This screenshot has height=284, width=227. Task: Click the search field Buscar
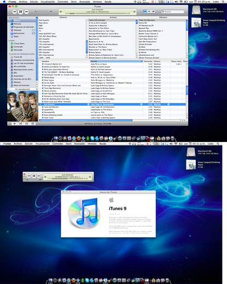tap(173, 11)
